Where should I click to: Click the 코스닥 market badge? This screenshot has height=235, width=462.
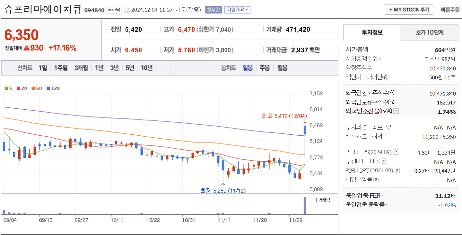coord(114,10)
